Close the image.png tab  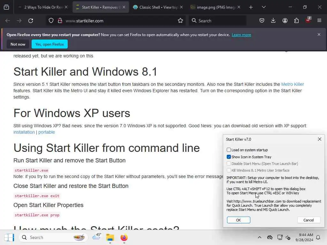click(239, 7)
